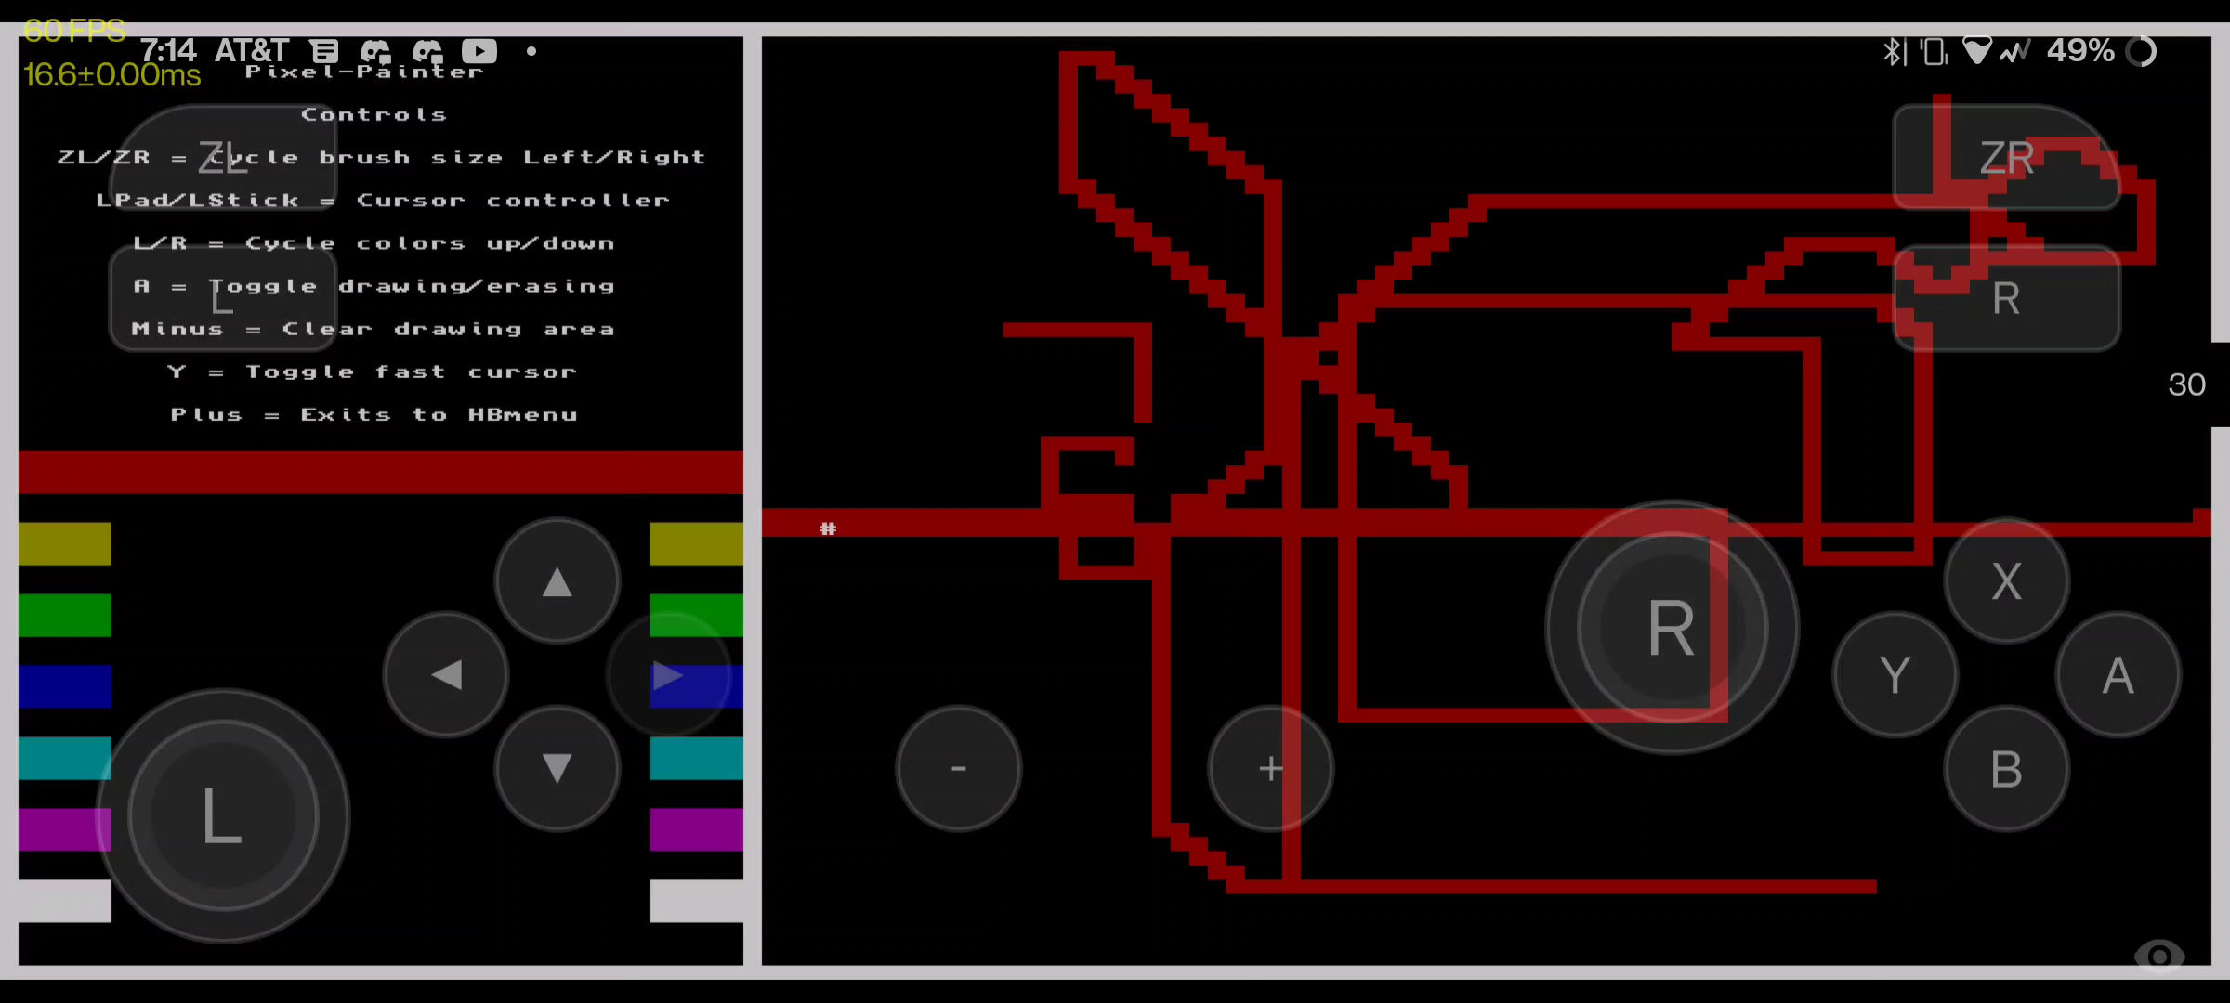Tap the Minus button to clear the drawing area
The width and height of the screenshot is (2230, 1003).
coord(959,768)
